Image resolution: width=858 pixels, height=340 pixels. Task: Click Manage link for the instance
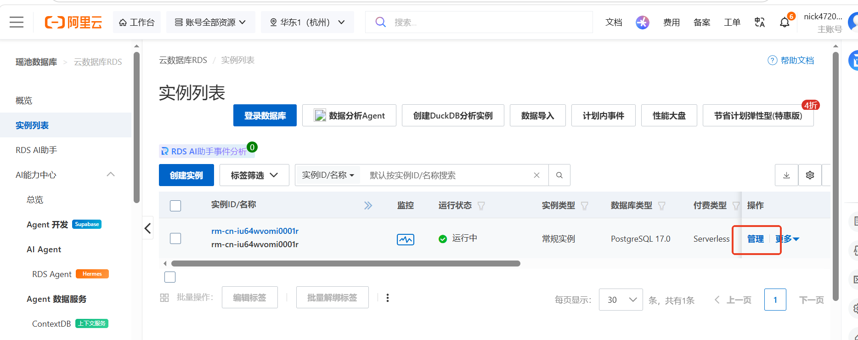[755, 239]
